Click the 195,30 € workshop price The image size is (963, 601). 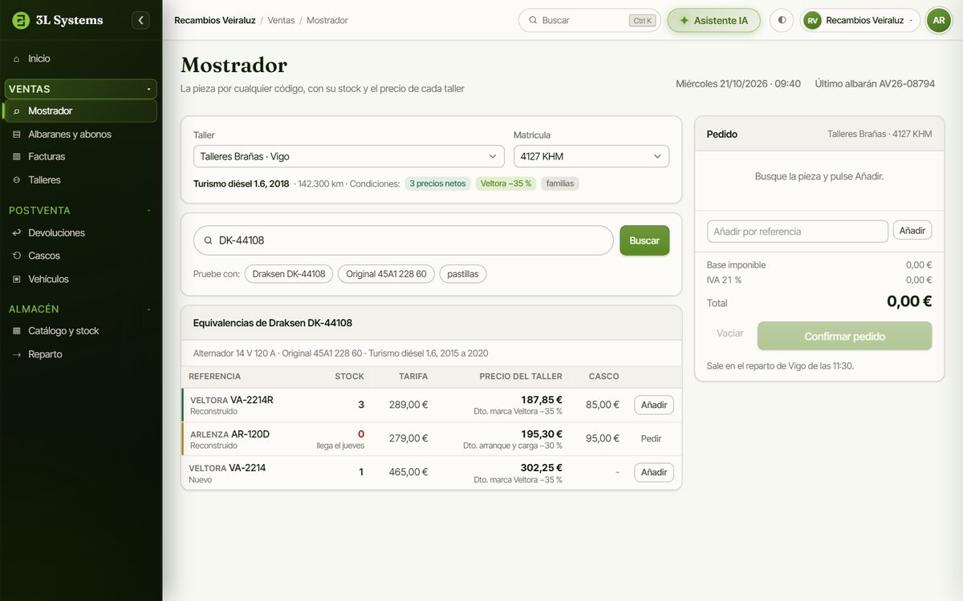(x=542, y=434)
